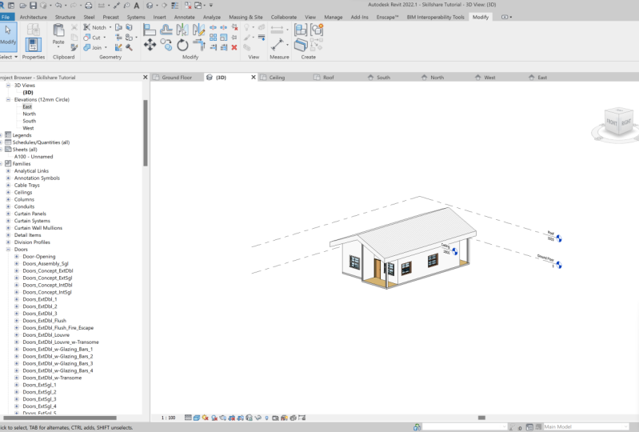Screen dimensions: 639x432
Task: Select Doors_ExtSgl_3 in Project Browser
Action: [39, 399]
